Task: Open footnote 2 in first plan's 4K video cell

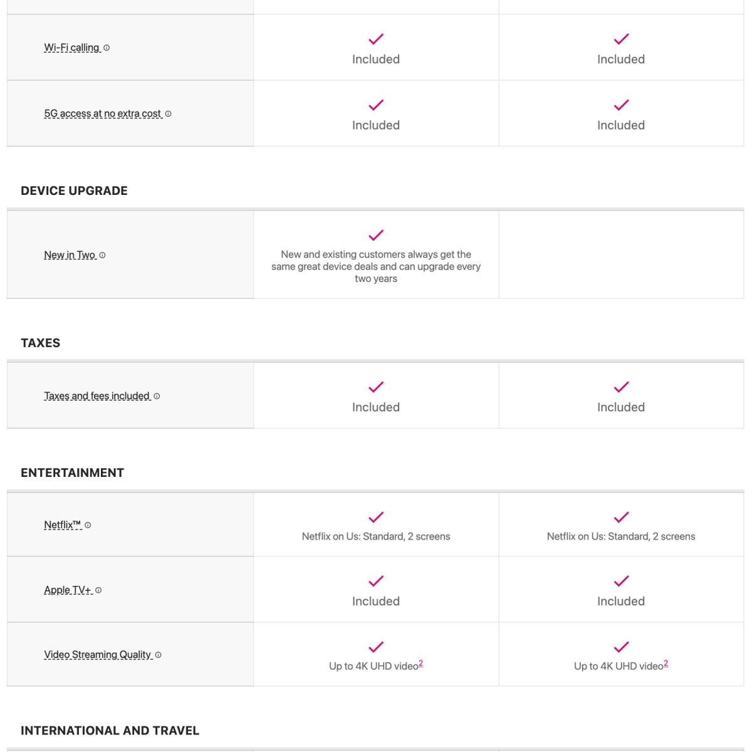Action: [421, 664]
